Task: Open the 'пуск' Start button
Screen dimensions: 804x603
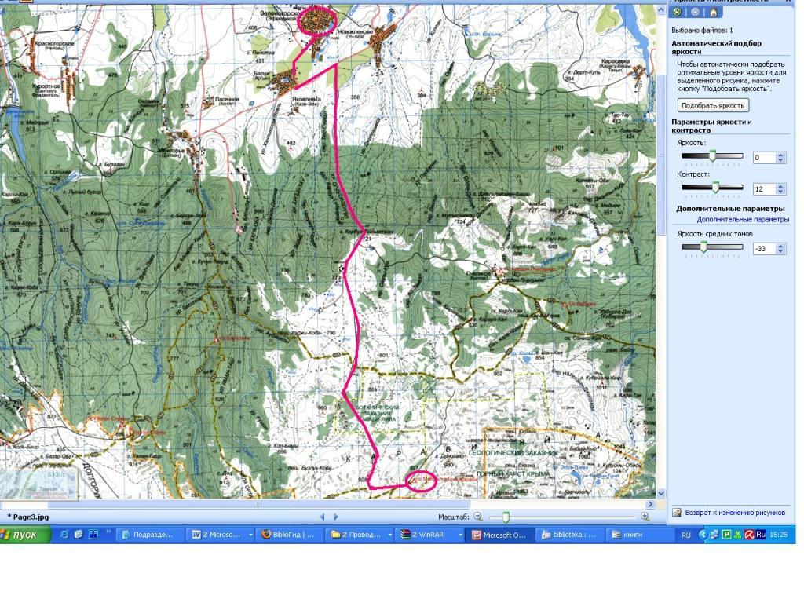Action: coord(25,535)
